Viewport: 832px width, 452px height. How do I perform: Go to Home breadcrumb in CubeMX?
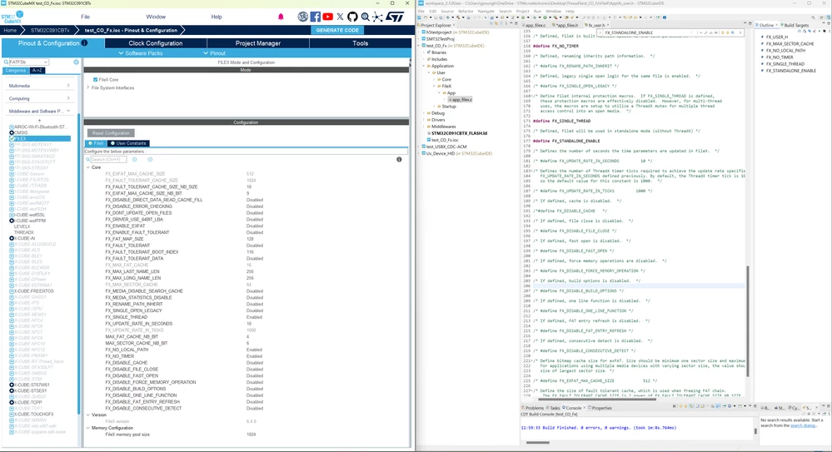[x=10, y=30]
